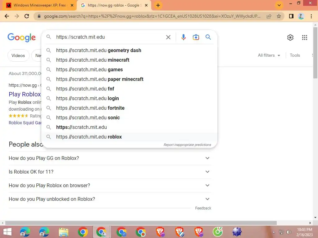The height and width of the screenshot is (238, 318).
Task: Open Chrome three-dot menu
Action: pyautogui.click(x=311, y=16)
